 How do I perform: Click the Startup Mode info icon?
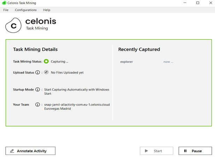click(38, 89)
